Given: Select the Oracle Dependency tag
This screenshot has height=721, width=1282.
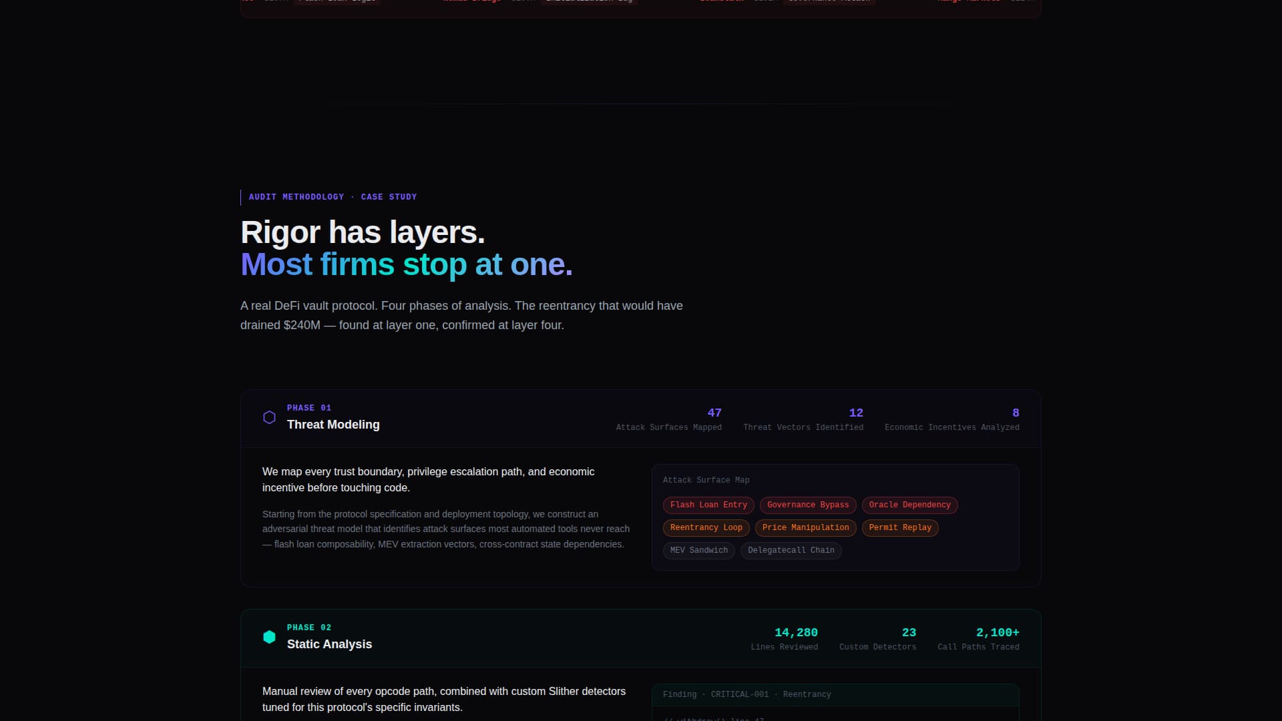Looking at the screenshot, I should click(909, 505).
